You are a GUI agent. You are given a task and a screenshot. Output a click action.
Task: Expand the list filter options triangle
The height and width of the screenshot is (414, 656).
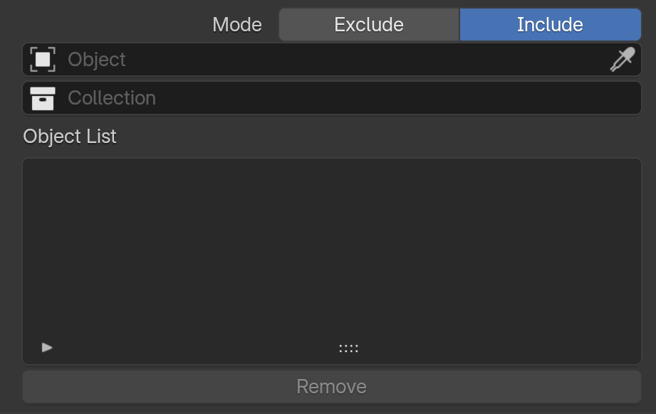click(x=47, y=348)
